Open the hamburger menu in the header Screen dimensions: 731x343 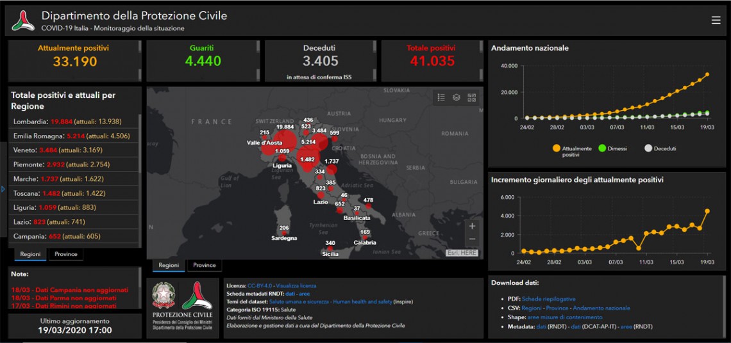(716, 20)
